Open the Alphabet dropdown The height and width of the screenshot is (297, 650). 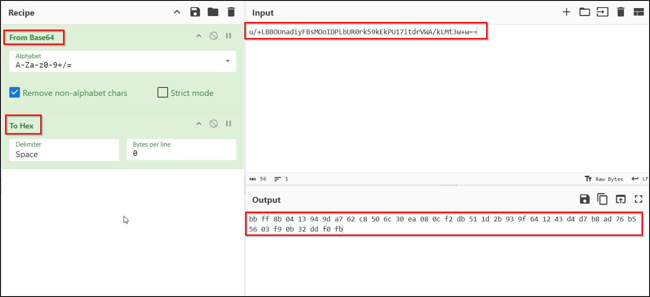(122, 61)
